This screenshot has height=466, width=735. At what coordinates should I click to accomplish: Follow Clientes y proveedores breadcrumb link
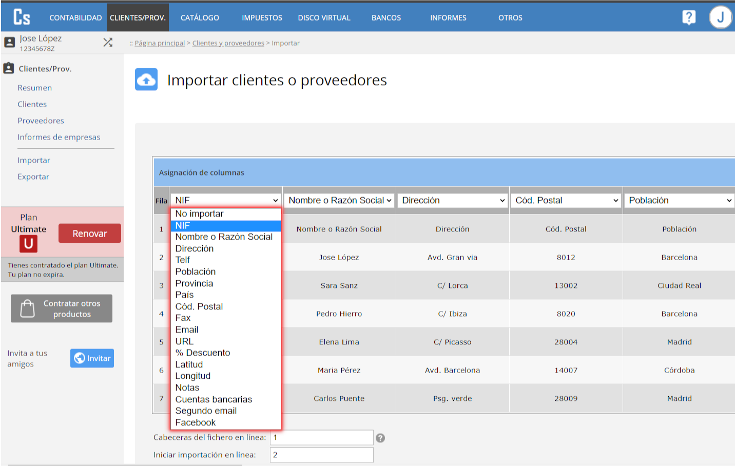228,43
